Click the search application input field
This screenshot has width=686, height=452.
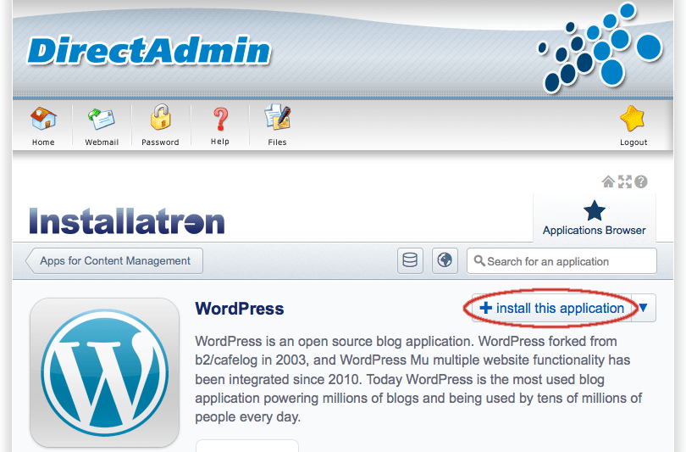562,261
